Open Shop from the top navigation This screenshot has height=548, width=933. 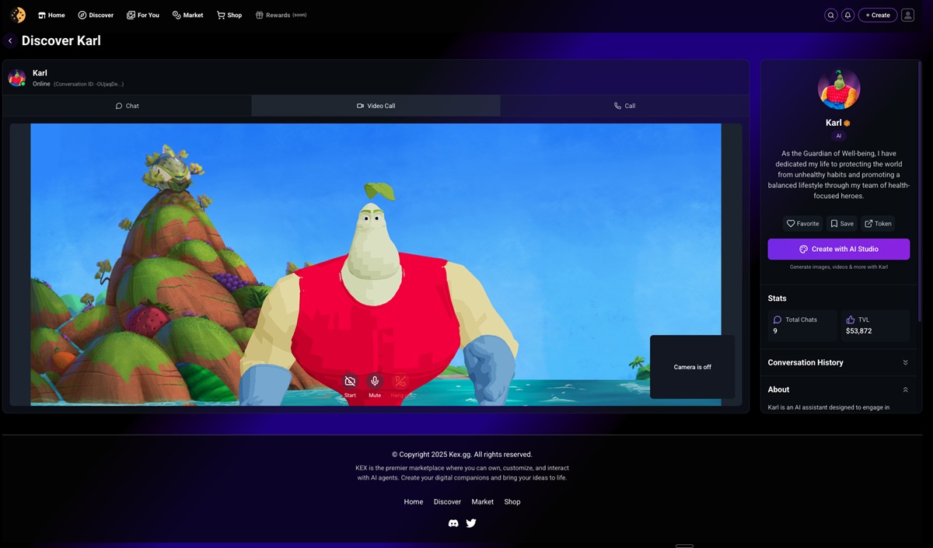229,15
